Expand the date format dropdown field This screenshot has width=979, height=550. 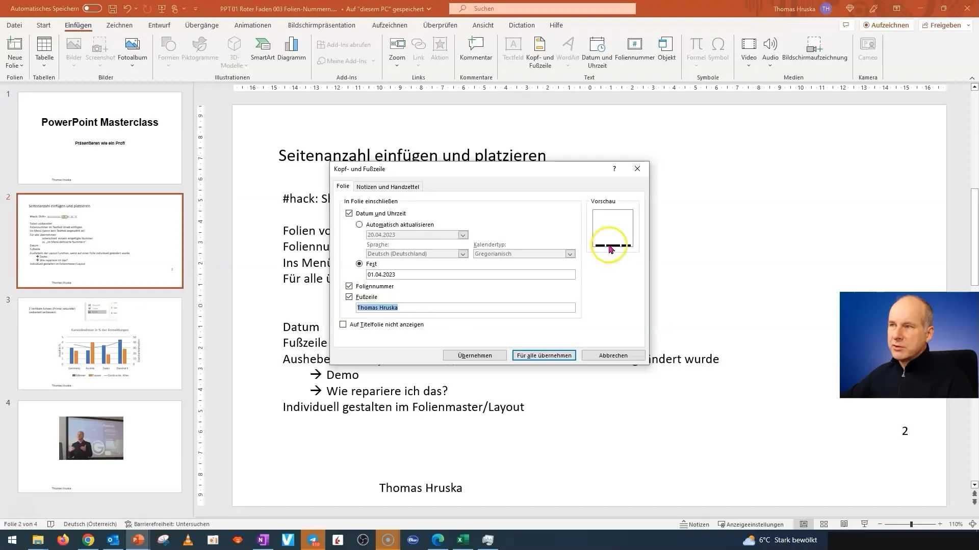point(462,234)
